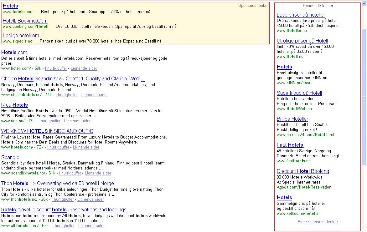Click 'Agoda.com/Hotel-Reservation' URL text
The height and width of the screenshot is (232, 367).
[304, 187]
